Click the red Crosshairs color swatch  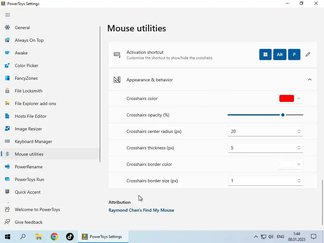[x=287, y=99]
